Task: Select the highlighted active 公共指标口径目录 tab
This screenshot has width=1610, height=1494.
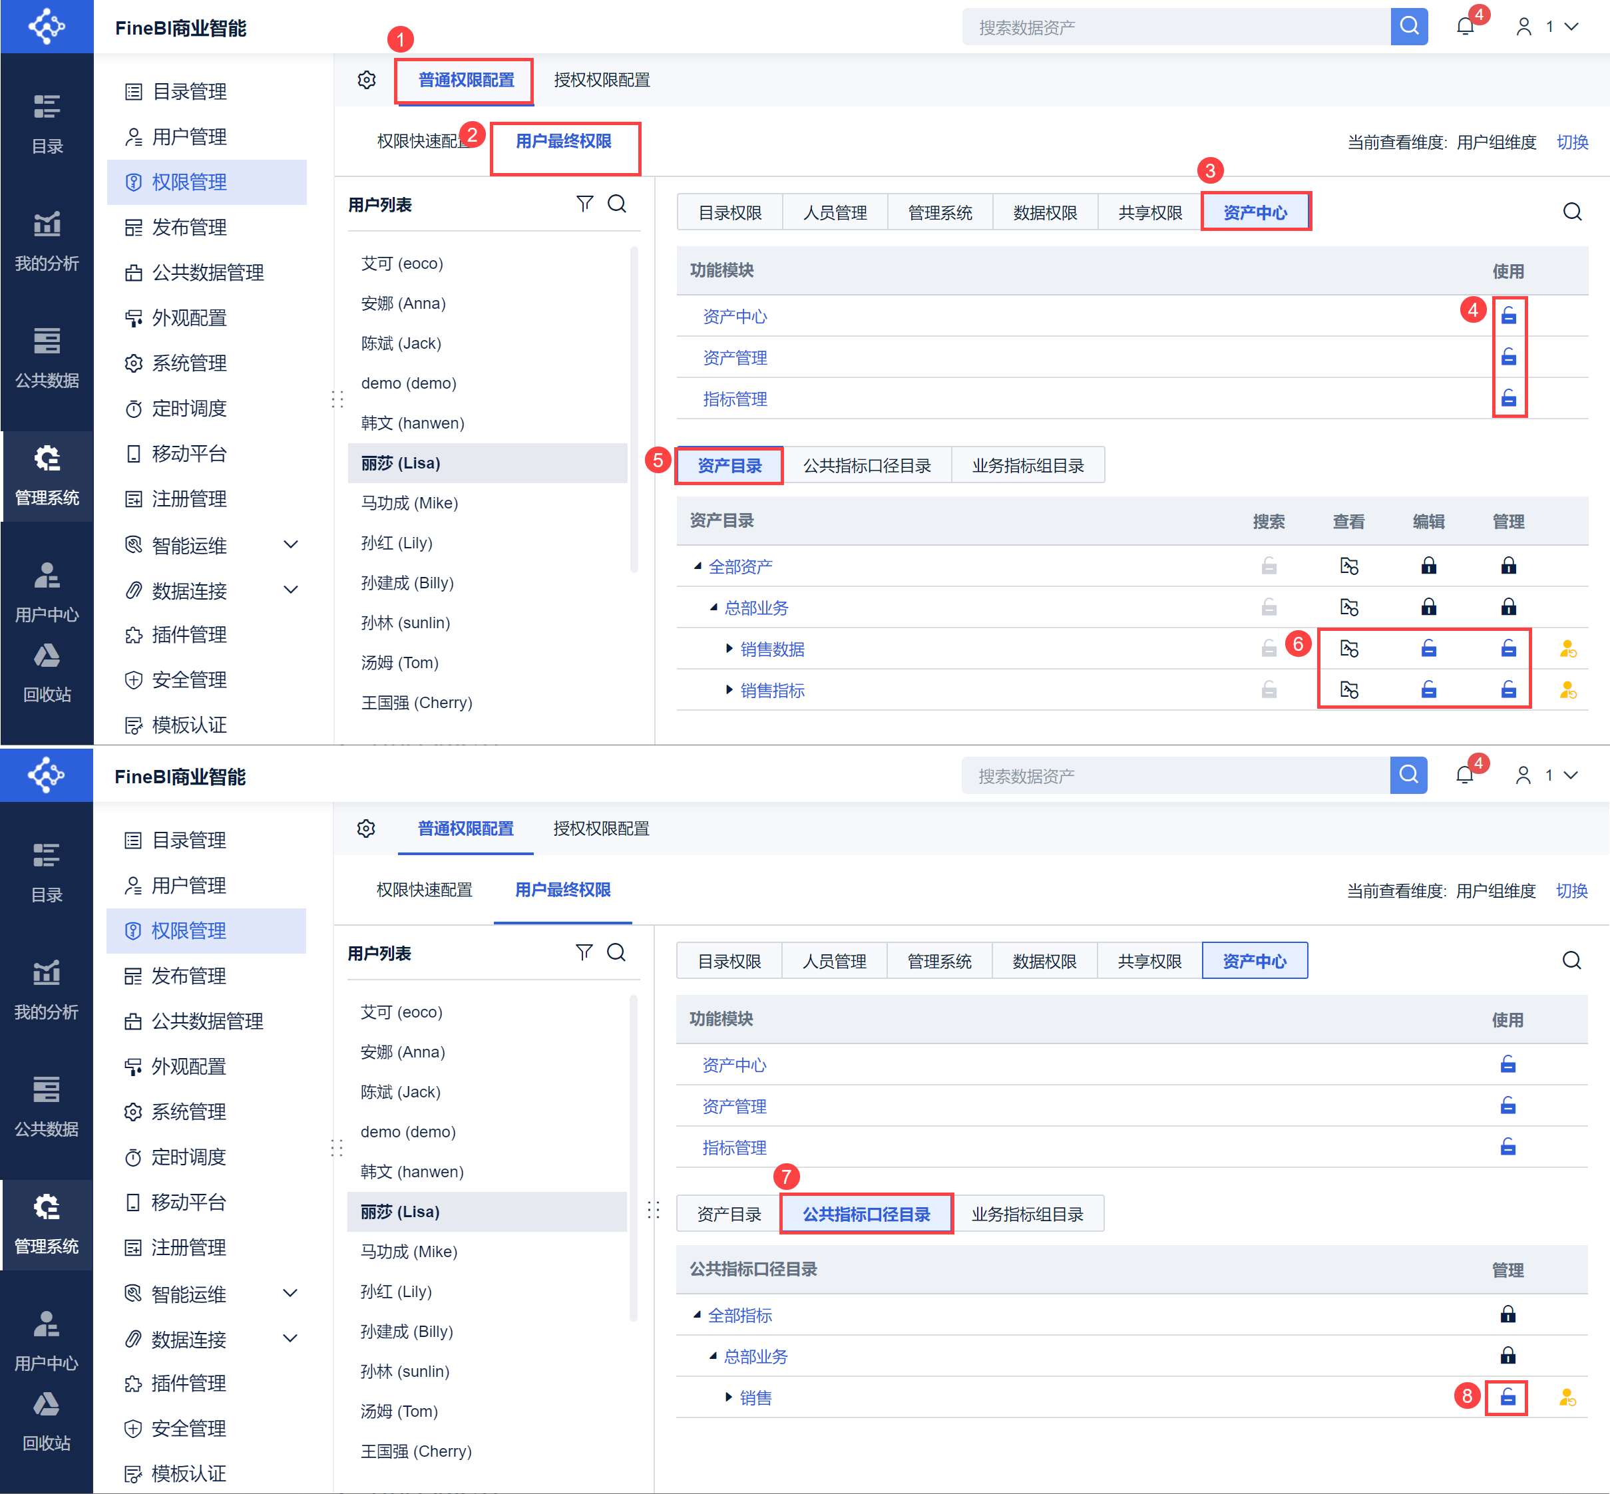Action: point(865,1213)
